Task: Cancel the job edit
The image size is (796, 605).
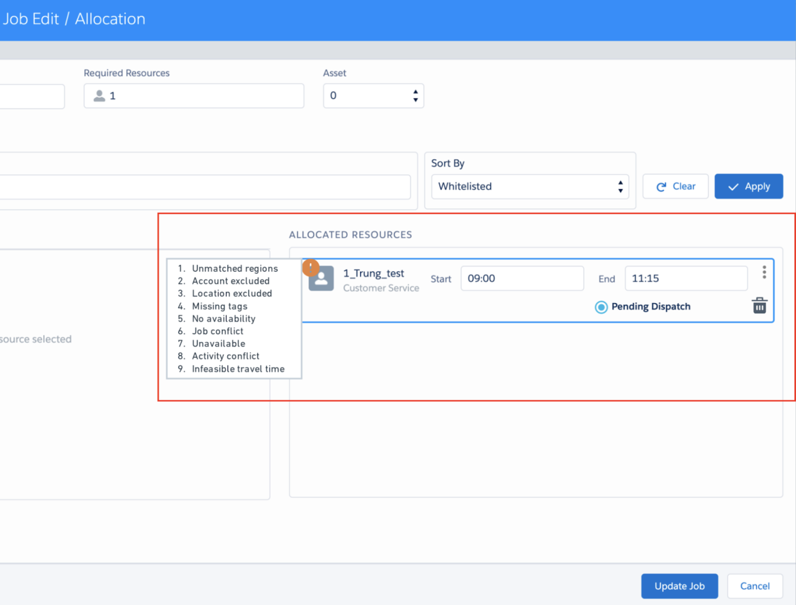Action: [x=755, y=586]
